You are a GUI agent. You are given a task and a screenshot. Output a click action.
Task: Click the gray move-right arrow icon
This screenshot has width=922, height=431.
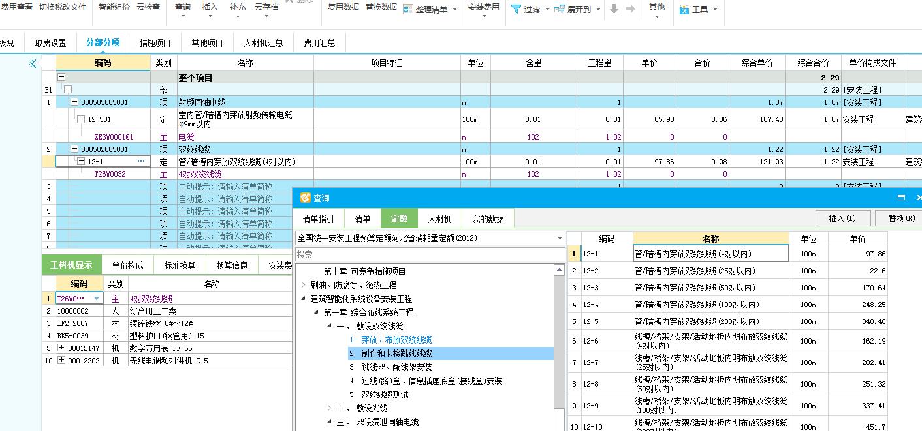coord(630,9)
